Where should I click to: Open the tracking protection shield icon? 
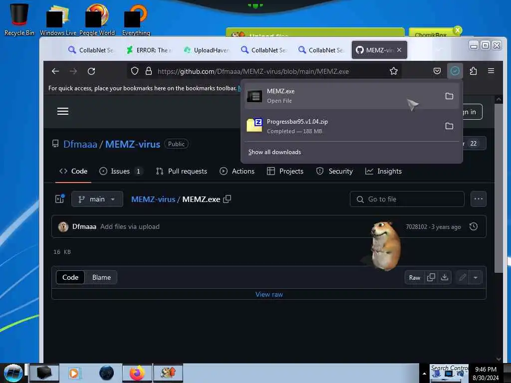click(135, 71)
